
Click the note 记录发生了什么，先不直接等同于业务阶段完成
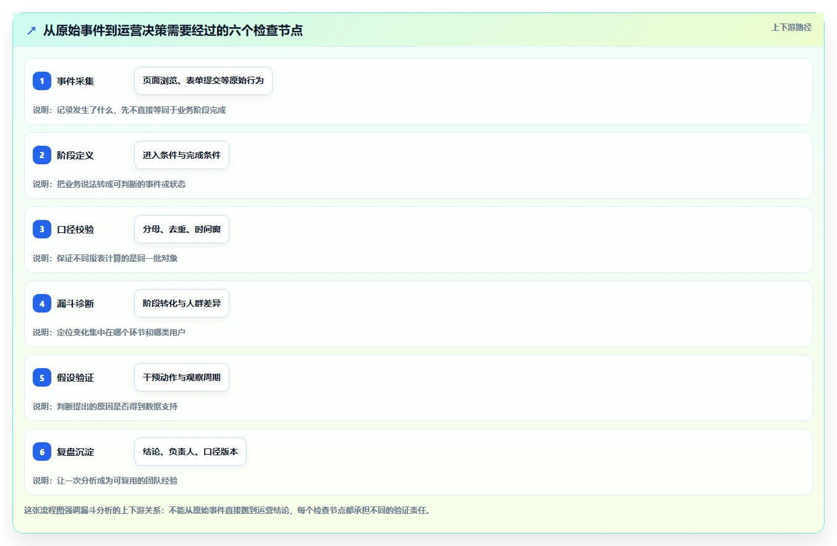click(141, 110)
